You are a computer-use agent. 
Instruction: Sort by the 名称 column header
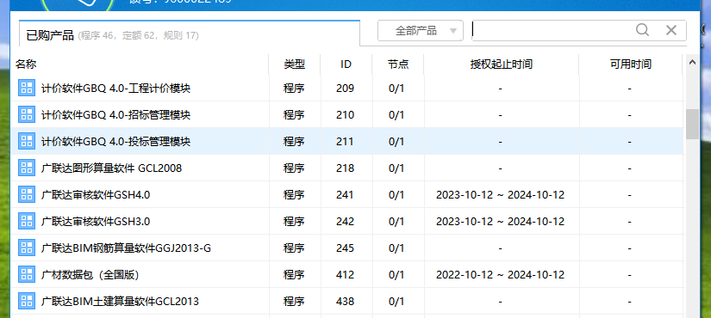click(x=26, y=64)
